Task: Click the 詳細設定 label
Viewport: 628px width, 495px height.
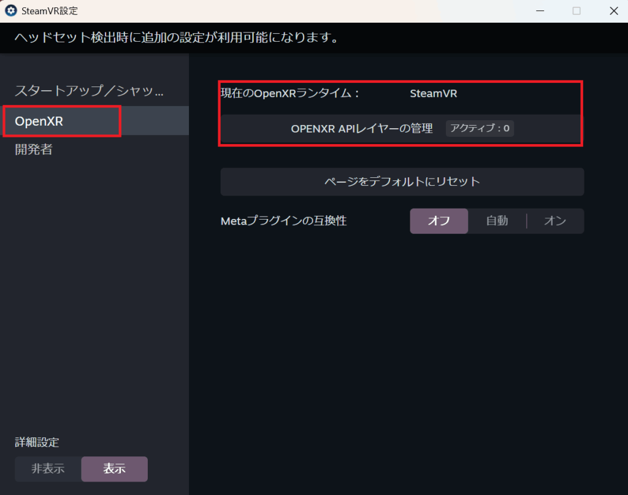Action: [37, 442]
